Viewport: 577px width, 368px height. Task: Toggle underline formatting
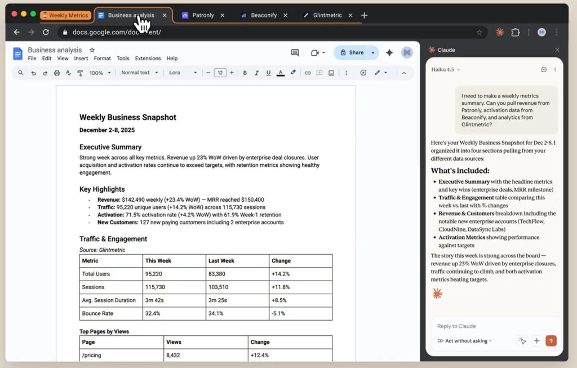point(268,73)
